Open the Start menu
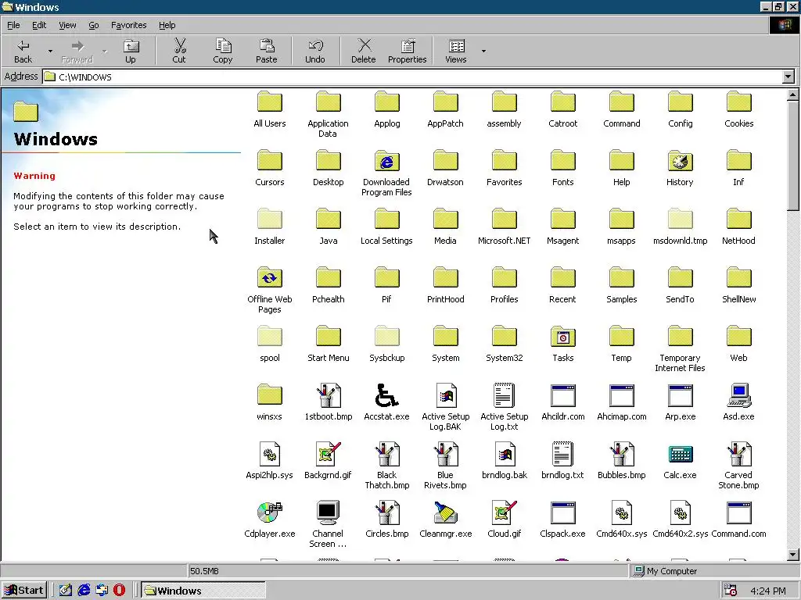 (24, 591)
